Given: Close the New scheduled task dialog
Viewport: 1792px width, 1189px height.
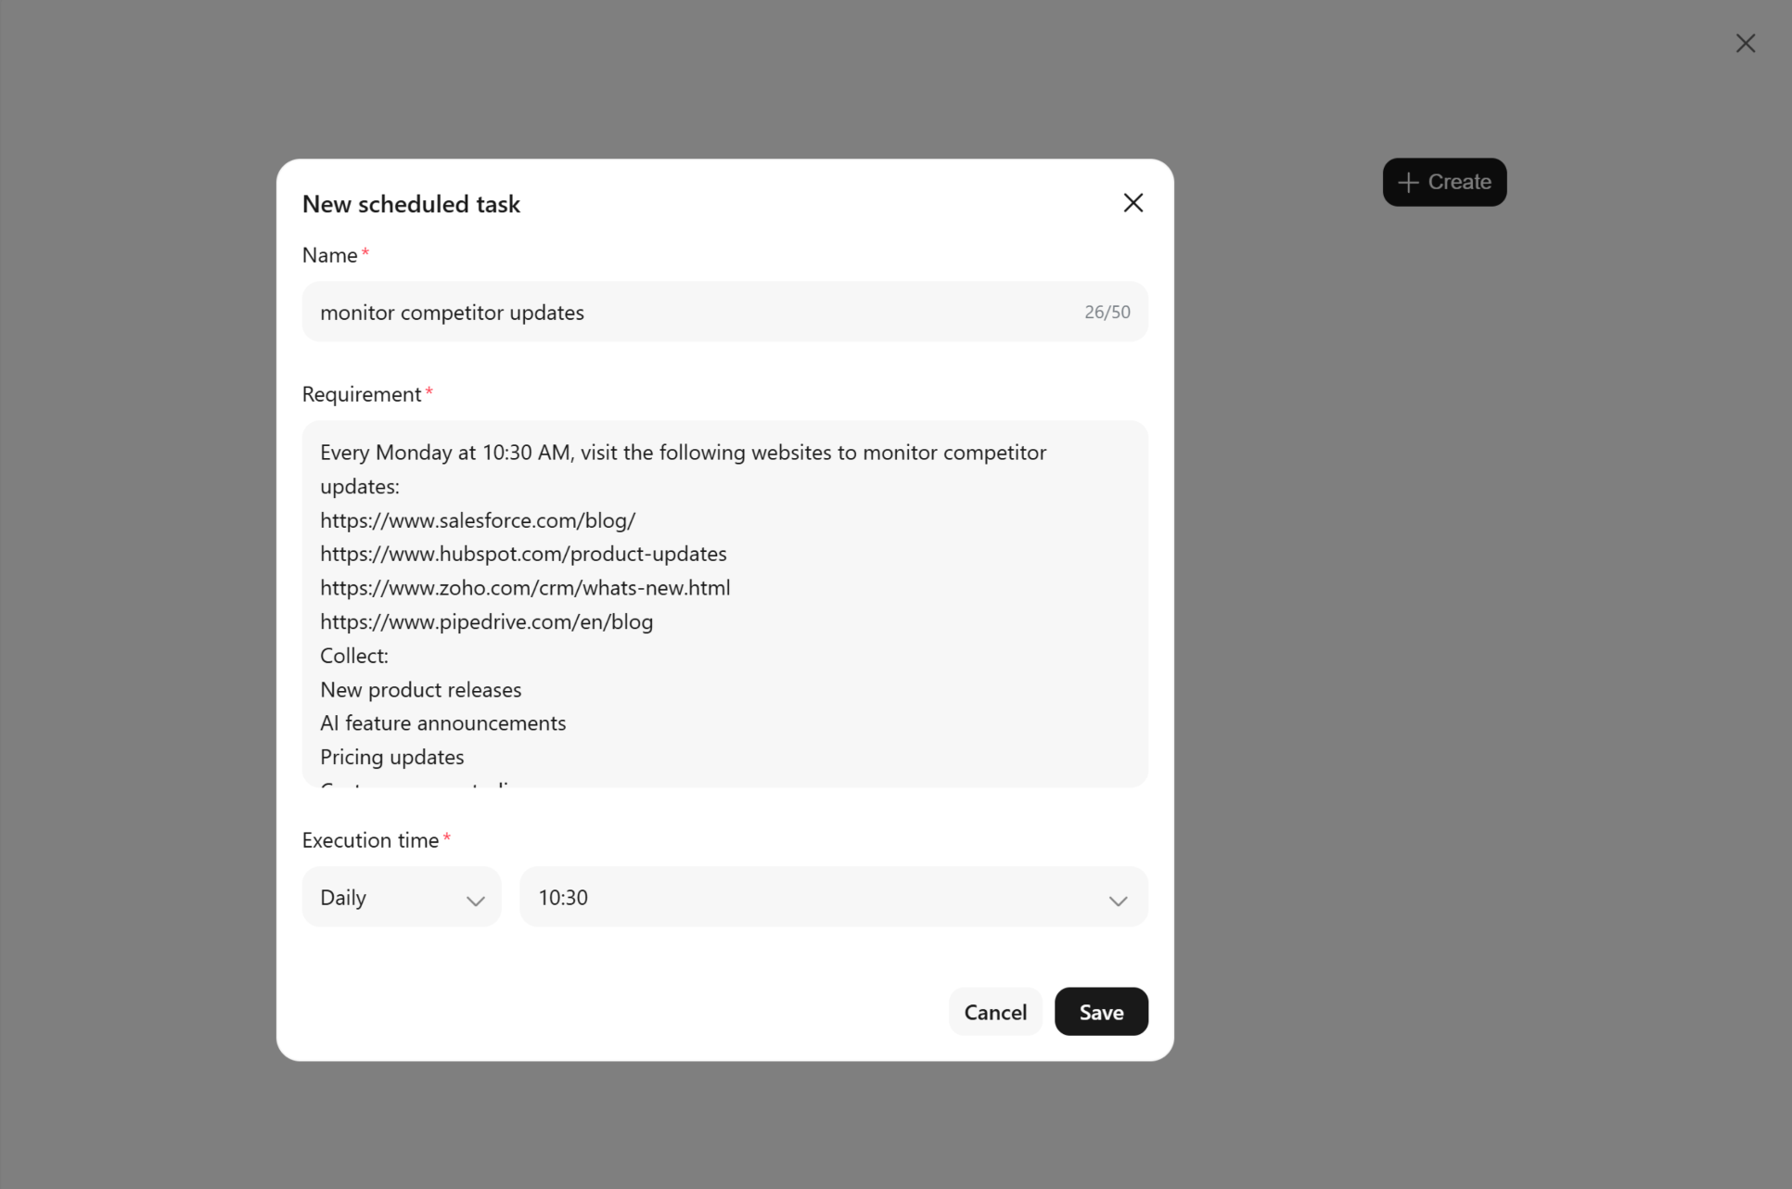Looking at the screenshot, I should [x=1133, y=203].
